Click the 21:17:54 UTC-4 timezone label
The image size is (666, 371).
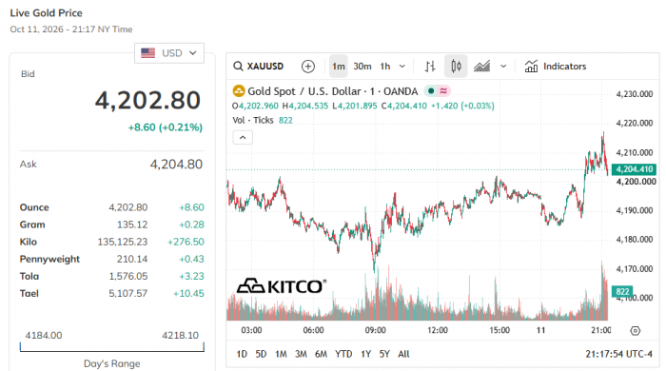click(618, 354)
